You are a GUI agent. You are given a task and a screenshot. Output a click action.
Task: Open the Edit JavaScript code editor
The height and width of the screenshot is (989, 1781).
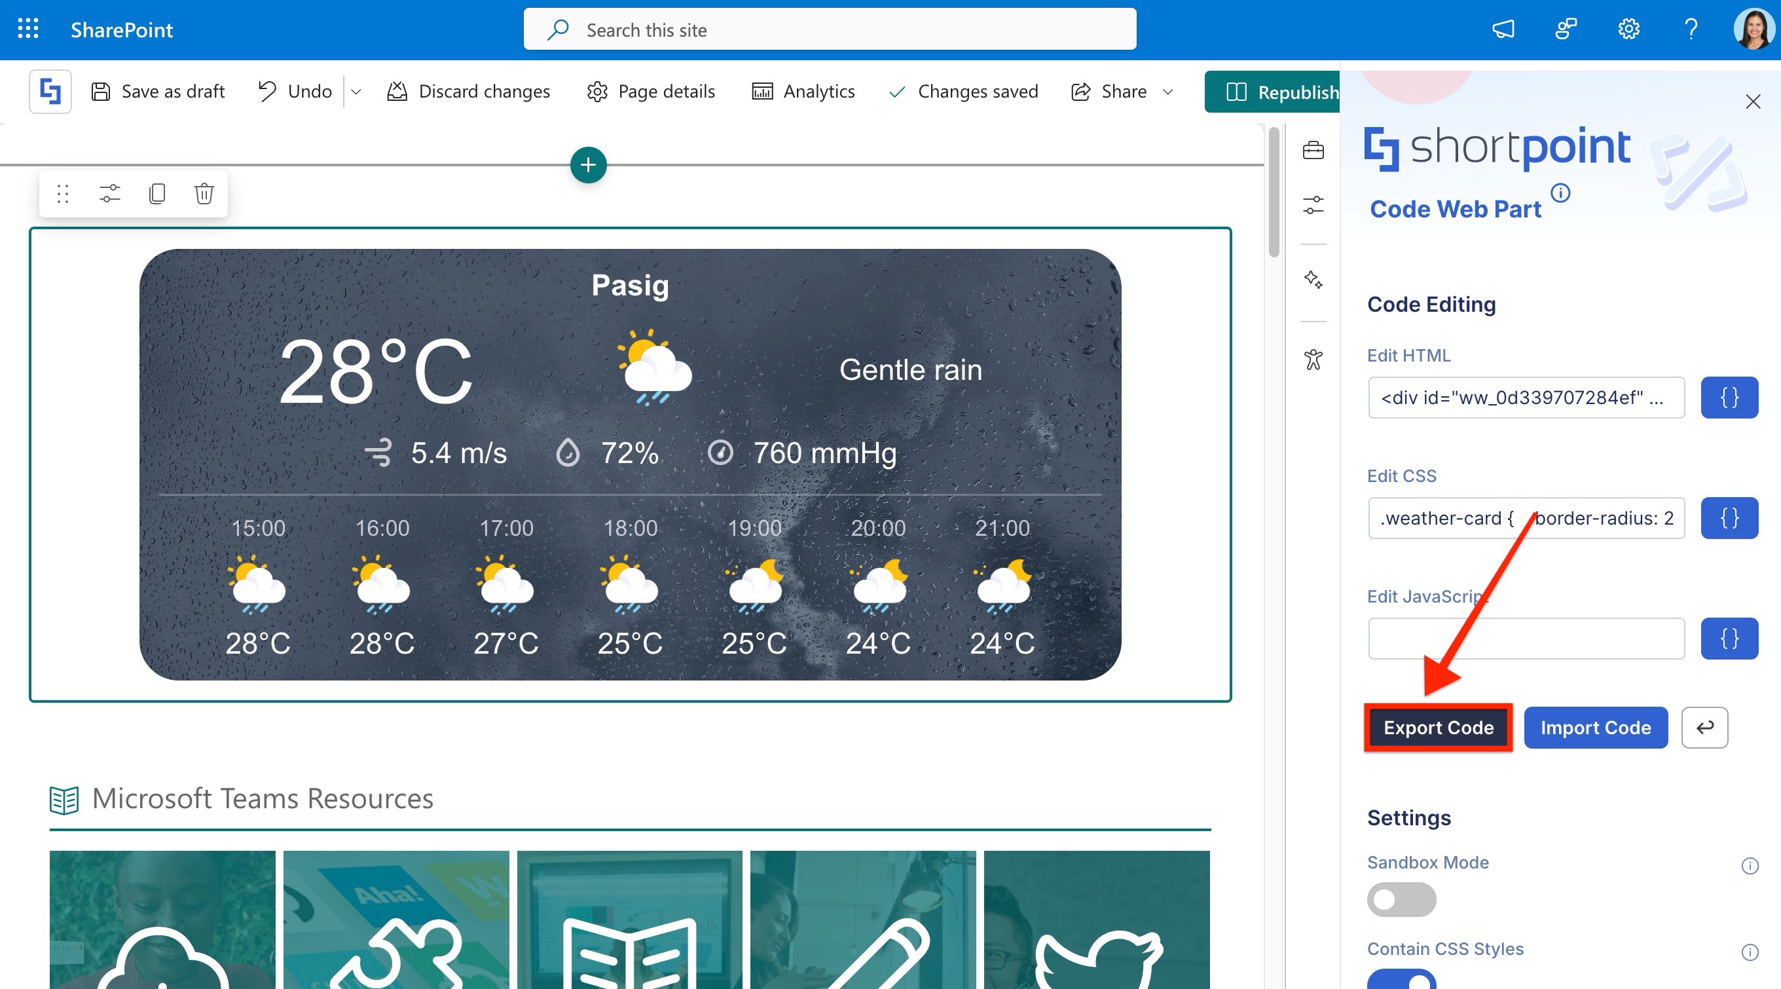coord(1729,639)
